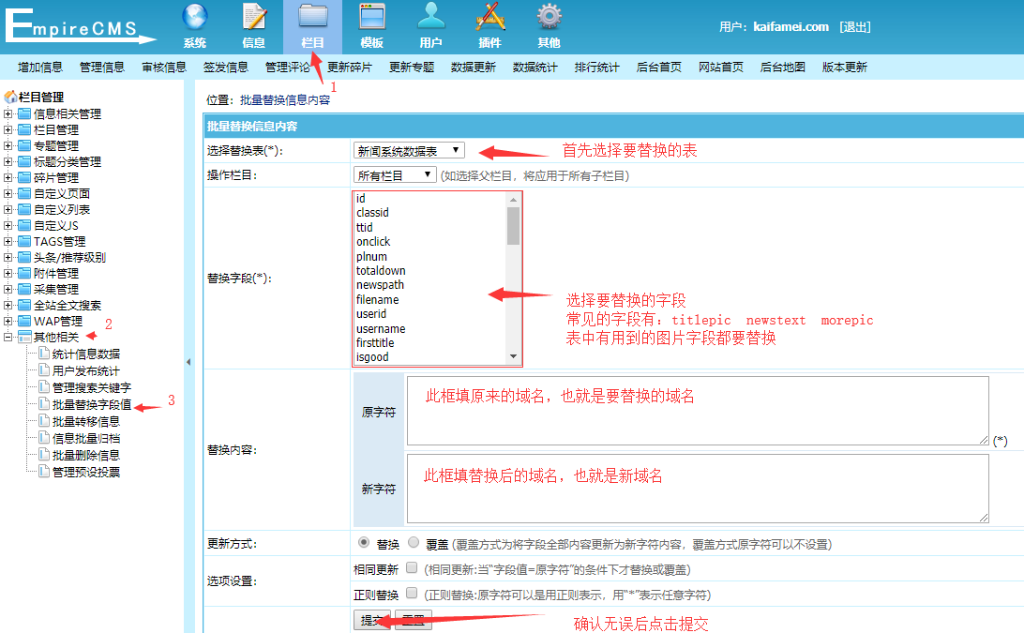The width and height of the screenshot is (1024, 633).
Task: Enable the 相同更新 checkbox
Action: point(410,565)
